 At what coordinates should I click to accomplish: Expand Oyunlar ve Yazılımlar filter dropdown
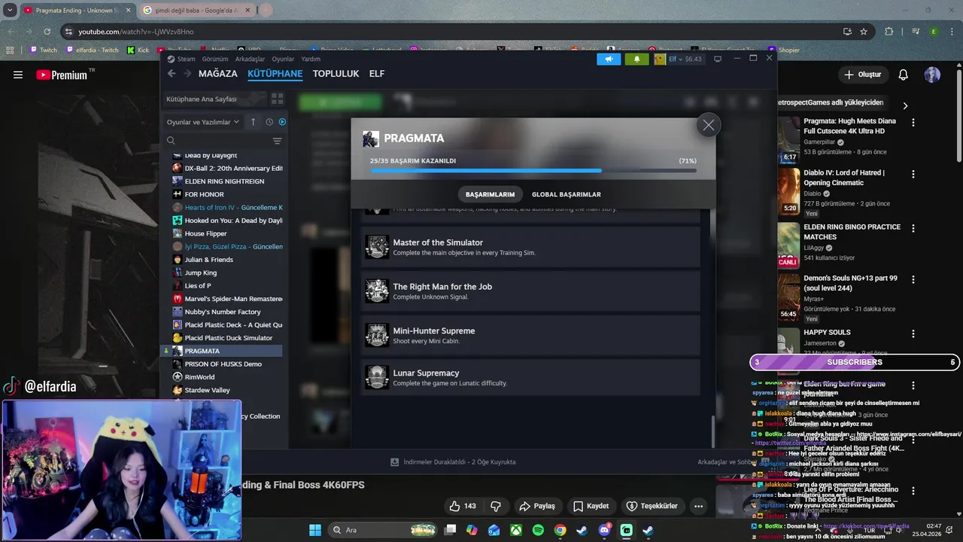202,122
